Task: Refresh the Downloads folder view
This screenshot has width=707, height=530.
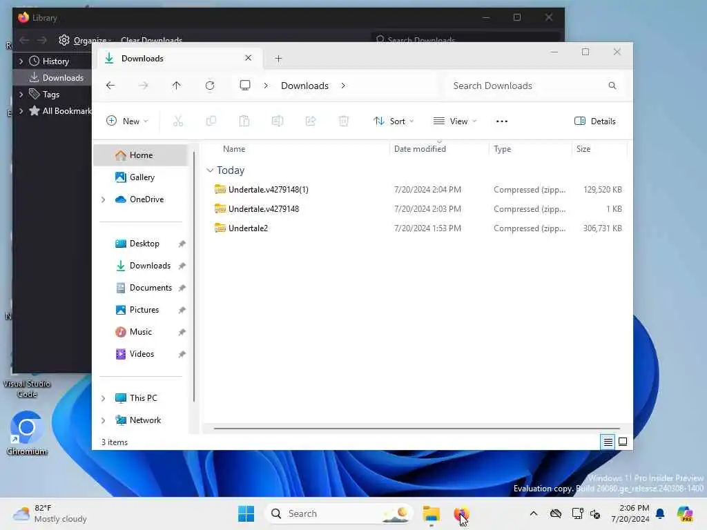Action: [x=210, y=86]
